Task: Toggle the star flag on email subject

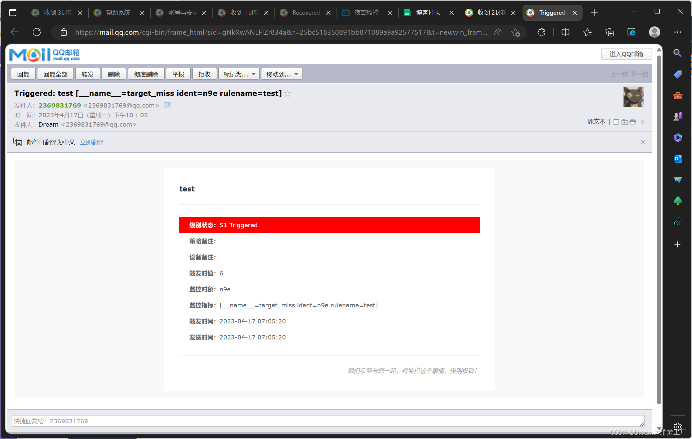Action: coord(287,94)
